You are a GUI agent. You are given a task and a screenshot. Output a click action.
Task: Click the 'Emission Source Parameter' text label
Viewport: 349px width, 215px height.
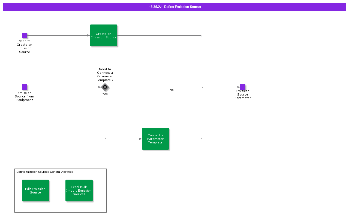242,94
